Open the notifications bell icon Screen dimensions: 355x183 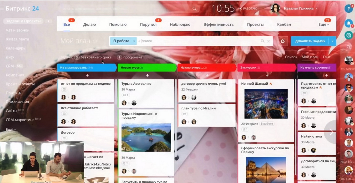pos(348,23)
